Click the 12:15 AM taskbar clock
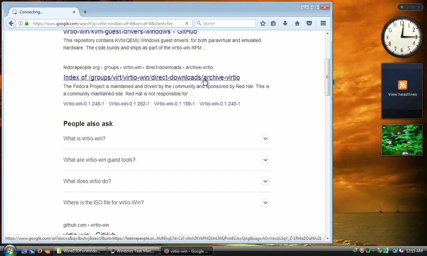The width and height of the screenshot is (427, 256). [x=414, y=251]
